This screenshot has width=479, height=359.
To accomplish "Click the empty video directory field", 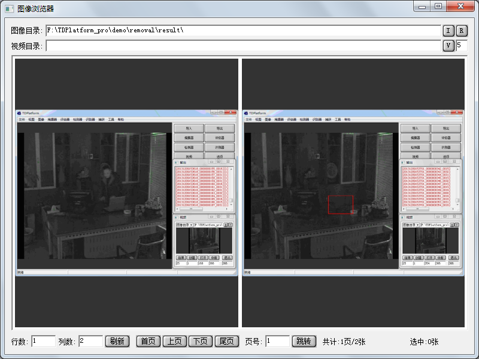I will [243, 46].
